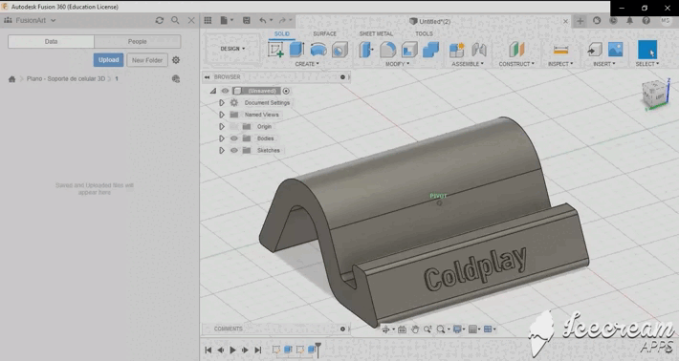The height and width of the screenshot is (361, 679).
Task: Switch to the People tab
Action: [138, 41]
